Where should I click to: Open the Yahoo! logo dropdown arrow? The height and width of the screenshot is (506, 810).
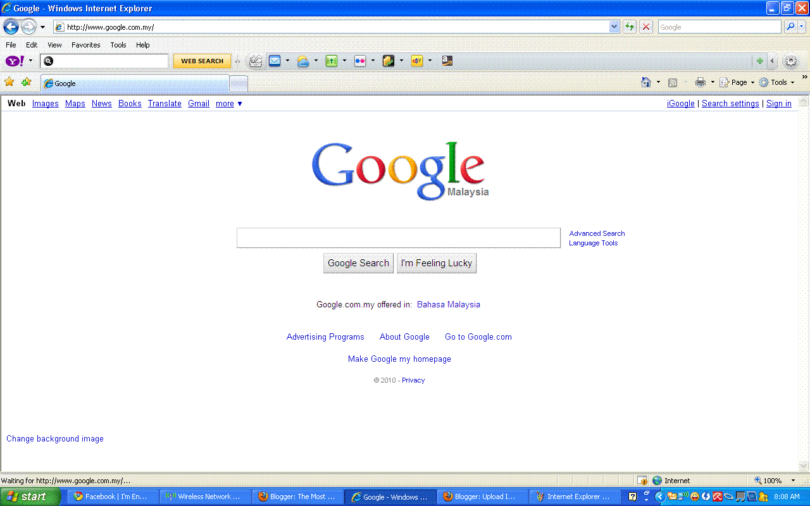click(30, 61)
